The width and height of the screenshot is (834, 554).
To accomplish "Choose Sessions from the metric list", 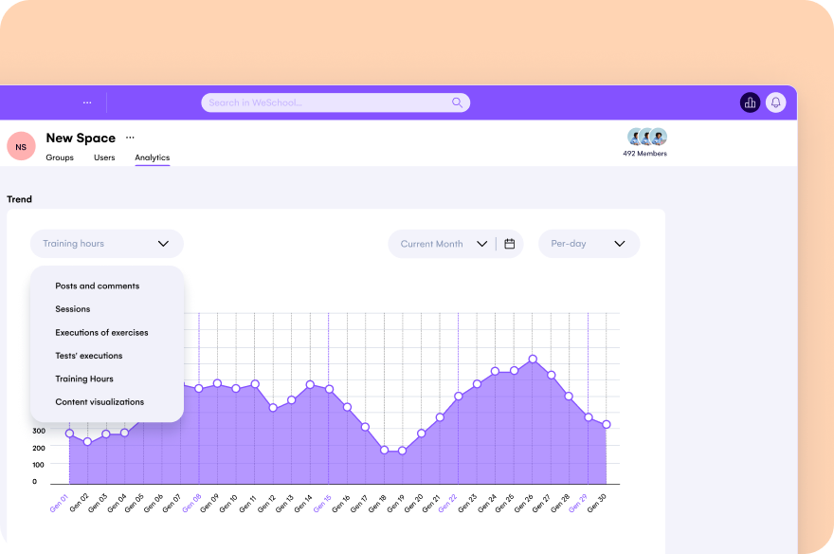I will click(73, 309).
